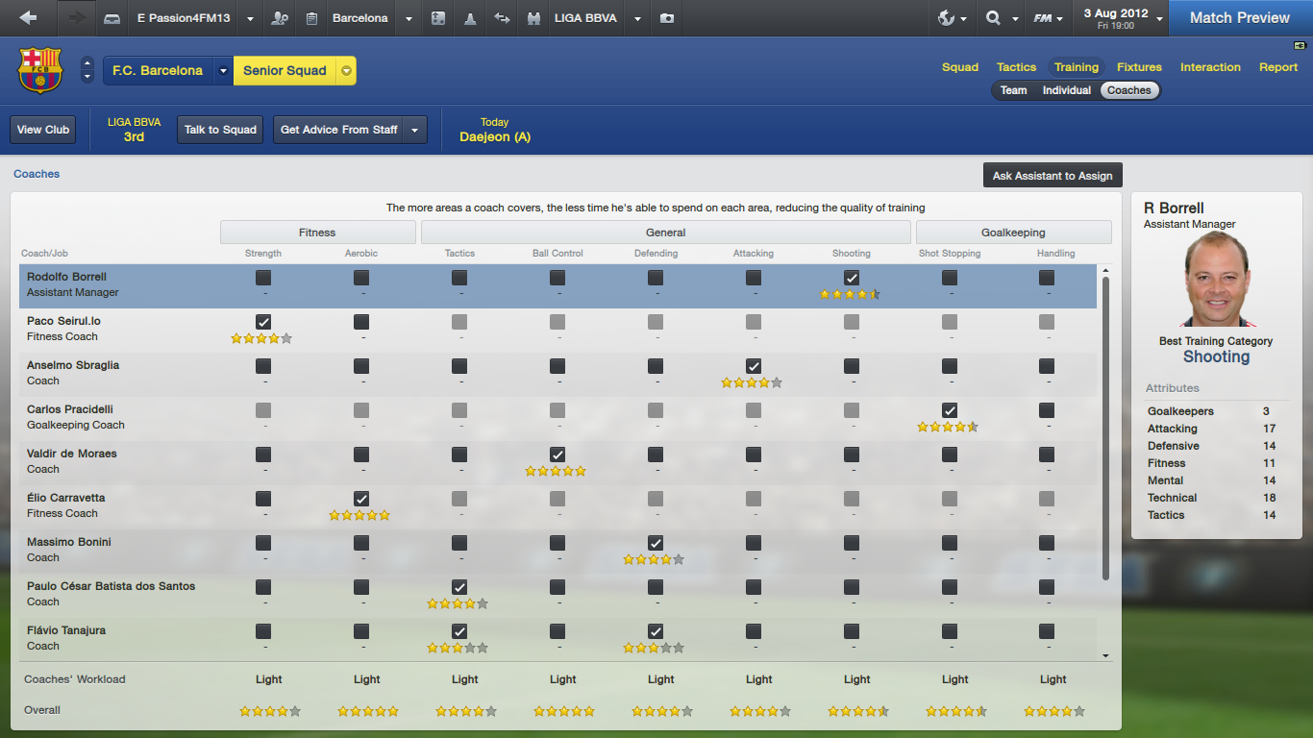Untick Rodolfo Borrell's Shooting assignment
Screen dimensions: 1313x738
point(852,278)
